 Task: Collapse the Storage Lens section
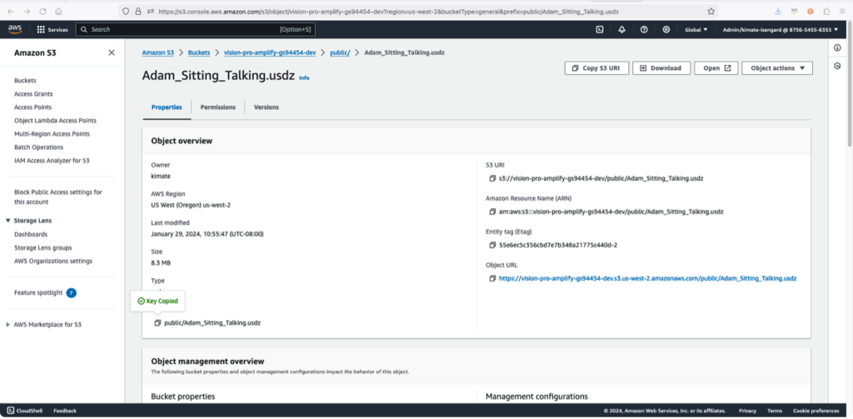(x=7, y=221)
